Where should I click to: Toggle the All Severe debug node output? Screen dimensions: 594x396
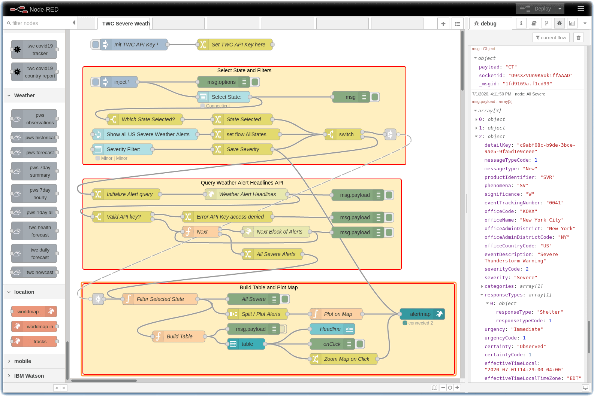point(285,299)
